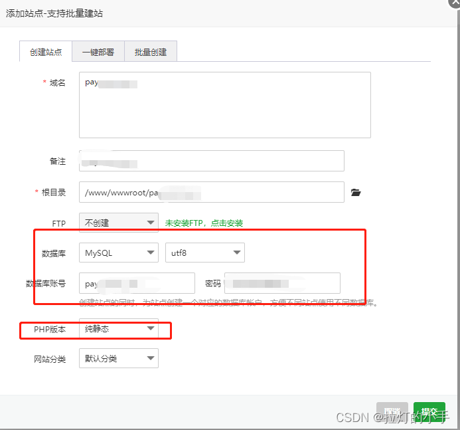This screenshot has width=460, height=430.
Task: Edit the 根目录 path field
Action: (x=212, y=192)
